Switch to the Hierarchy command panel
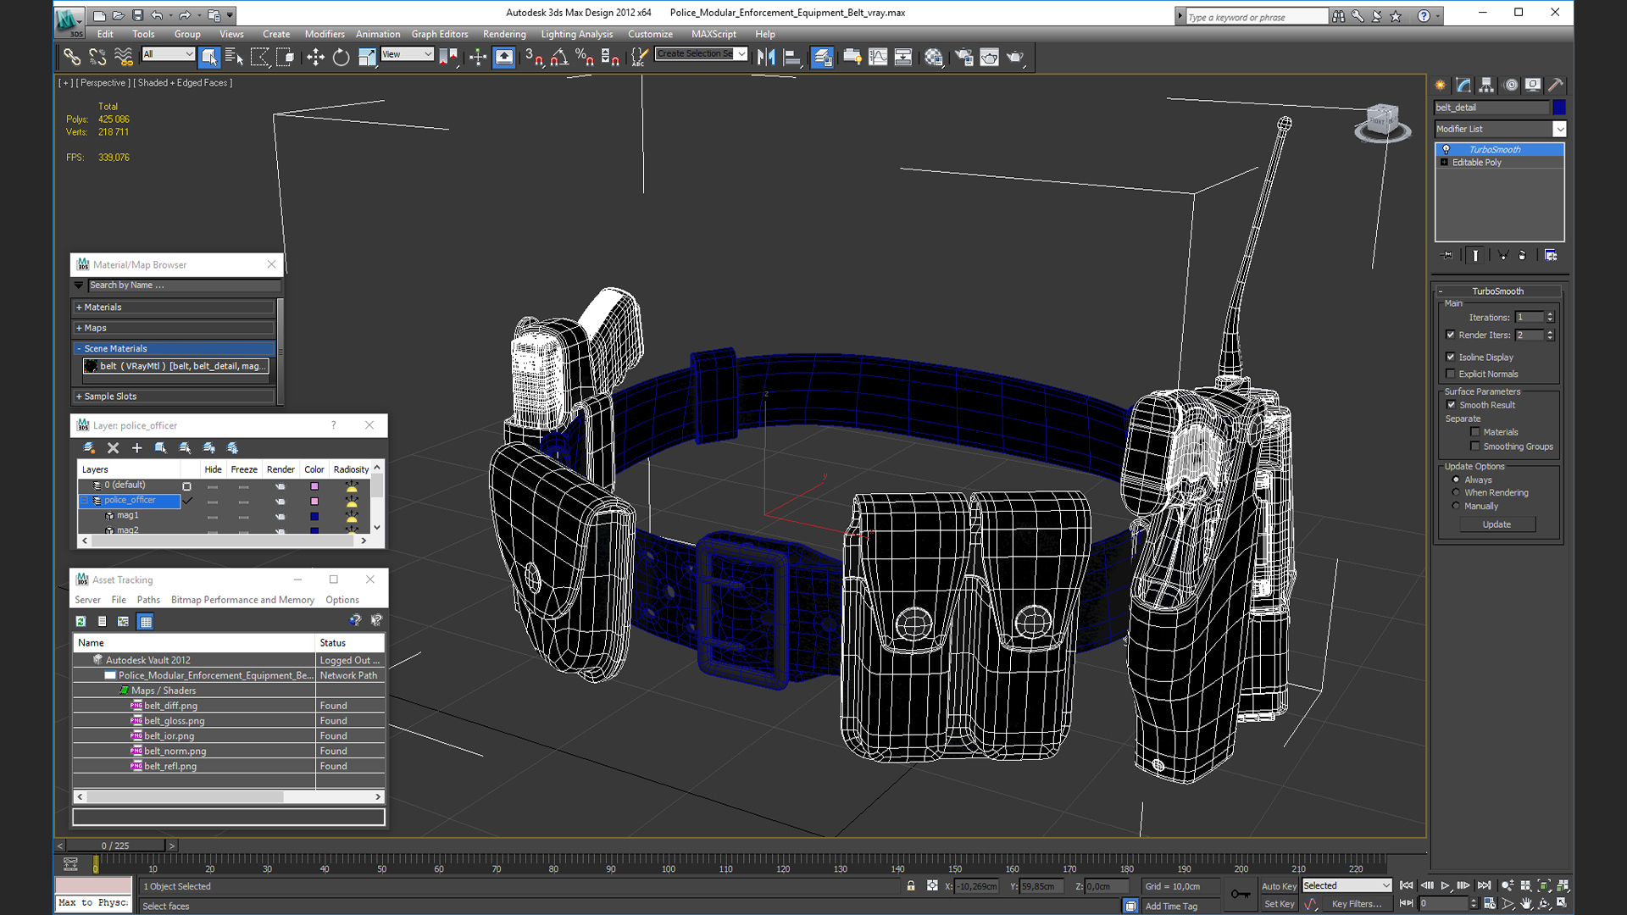The width and height of the screenshot is (1627, 915). click(1486, 85)
